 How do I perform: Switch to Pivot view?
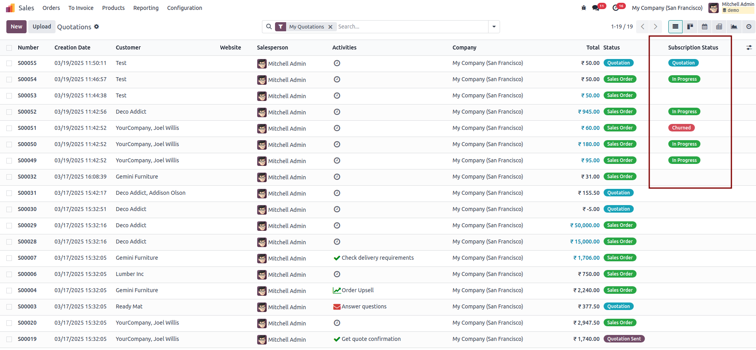(x=719, y=27)
